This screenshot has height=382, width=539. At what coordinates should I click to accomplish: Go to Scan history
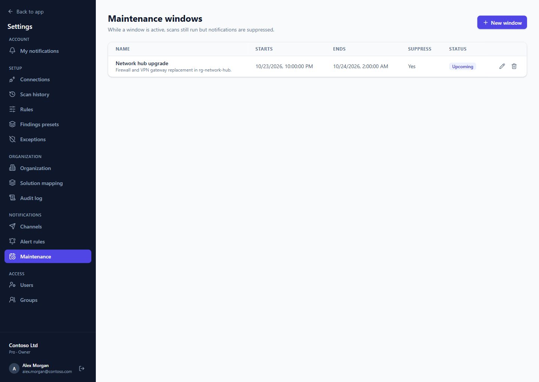[x=48, y=94]
